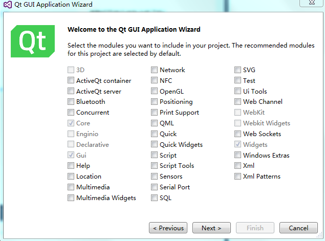Click the greyed Widgets checkbox

(x=238, y=144)
